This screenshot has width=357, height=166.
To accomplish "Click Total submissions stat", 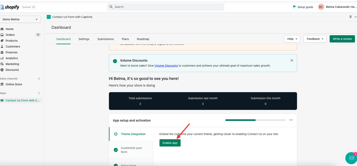I will tap(140, 101).
